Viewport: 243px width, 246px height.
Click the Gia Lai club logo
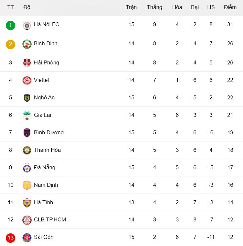[27, 115]
